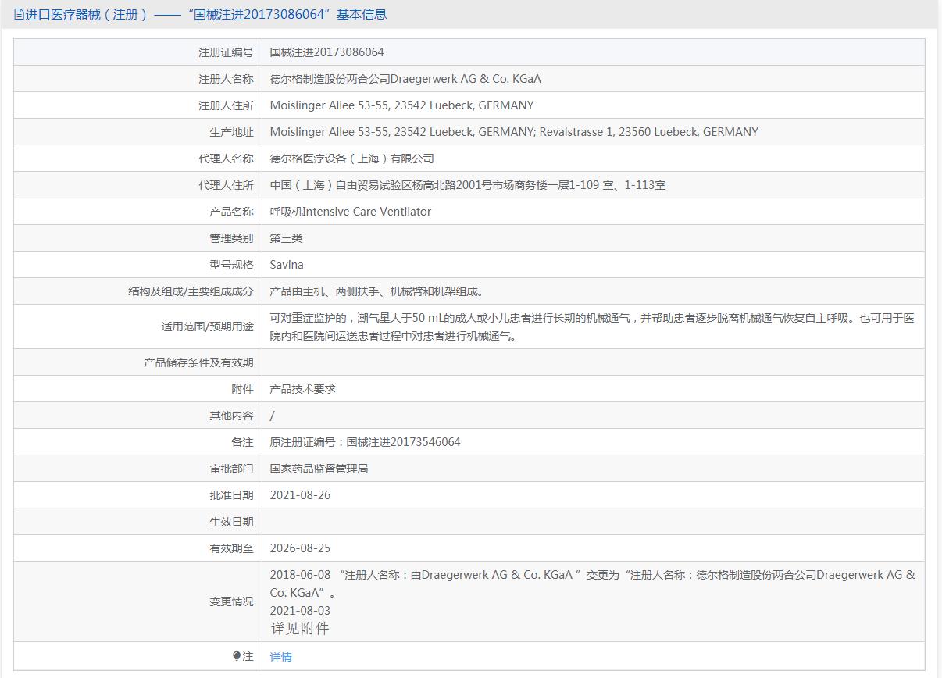Select product name 呼吸机Intensive Care Ventilator
Viewport: 942px width, 678px height.
351,212
